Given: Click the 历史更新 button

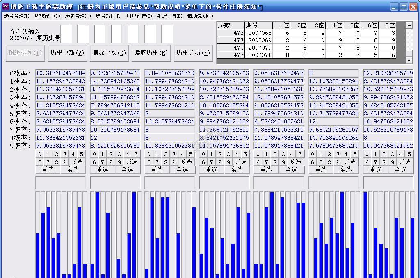Looking at the screenshot, I should pos(66,52).
